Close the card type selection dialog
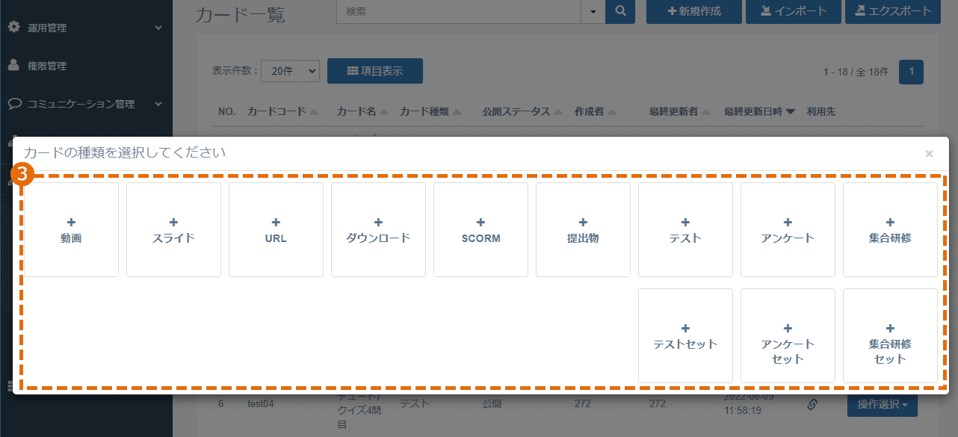 tap(930, 154)
